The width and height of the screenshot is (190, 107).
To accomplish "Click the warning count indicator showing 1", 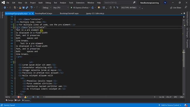I will 26,97.
